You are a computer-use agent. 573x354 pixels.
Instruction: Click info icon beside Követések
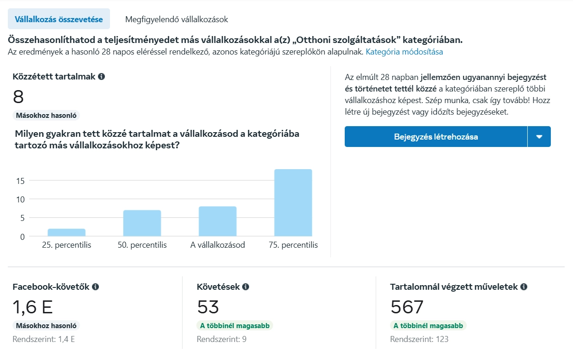pyautogui.click(x=246, y=287)
